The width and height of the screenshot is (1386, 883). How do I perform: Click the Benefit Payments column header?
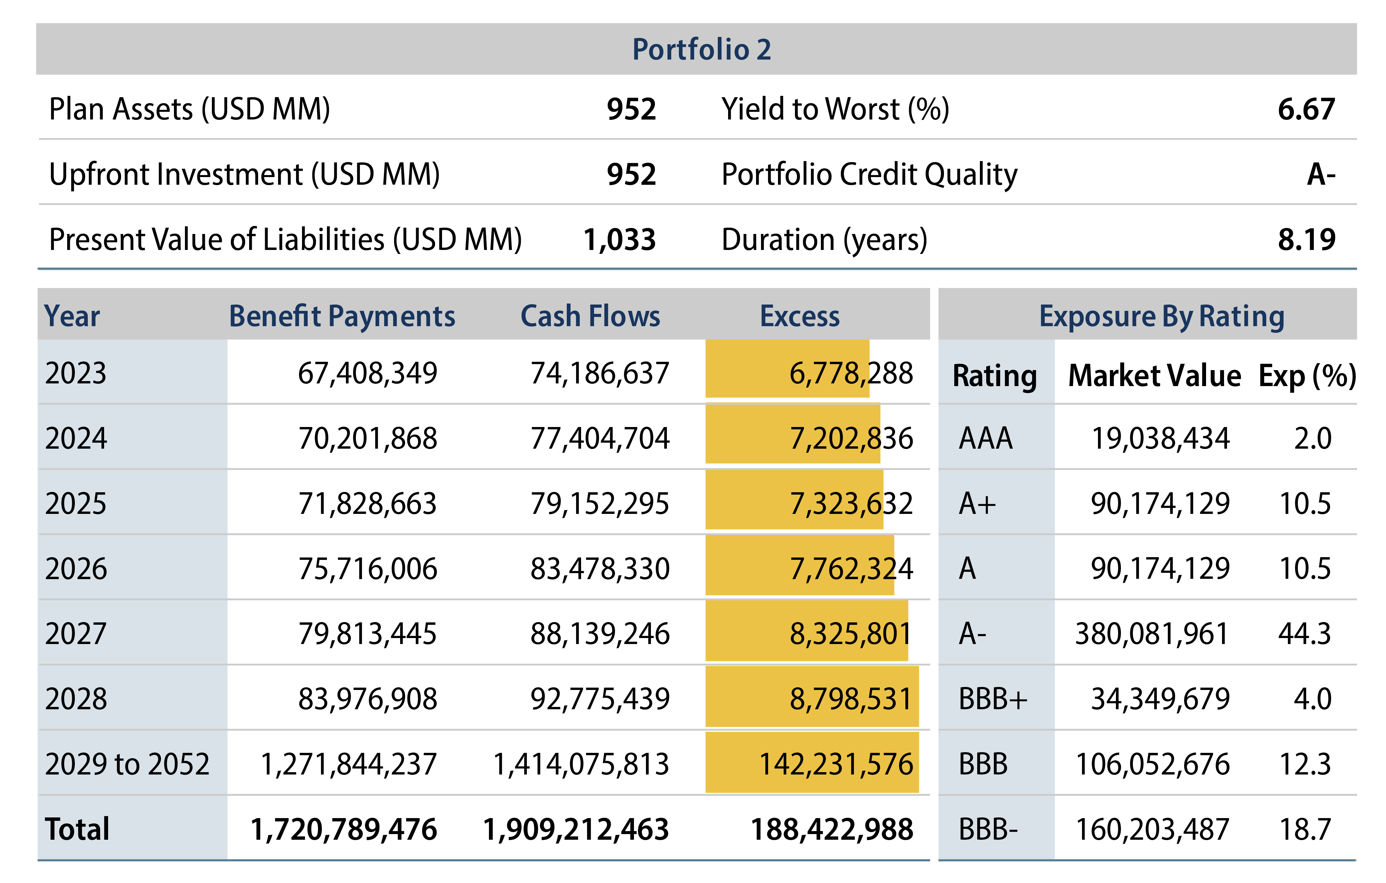(x=342, y=316)
